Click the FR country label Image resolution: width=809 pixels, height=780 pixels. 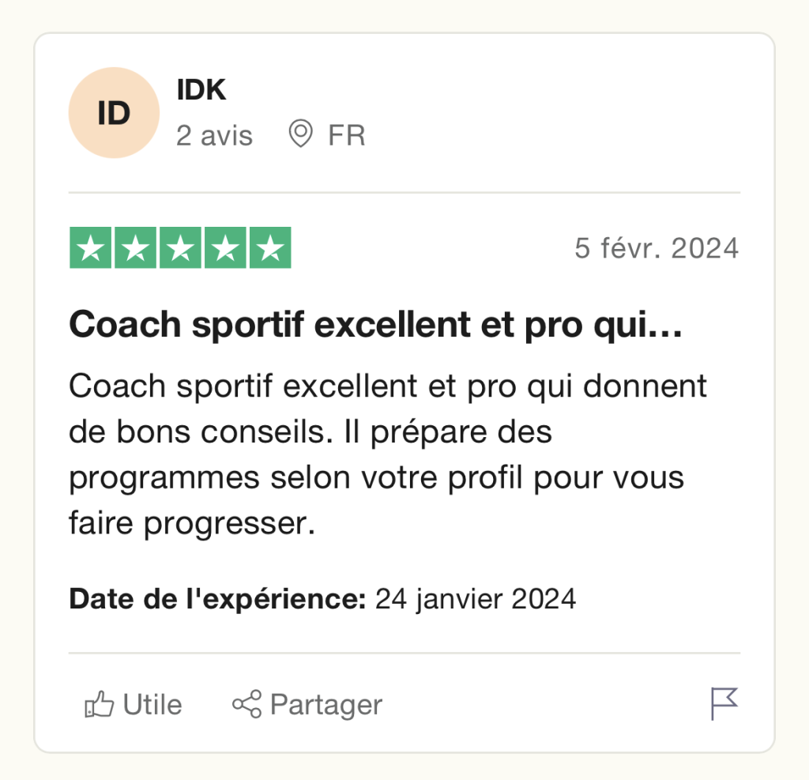tap(347, 136)
